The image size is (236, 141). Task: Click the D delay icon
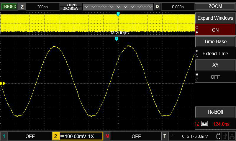(x=157, y=6)
